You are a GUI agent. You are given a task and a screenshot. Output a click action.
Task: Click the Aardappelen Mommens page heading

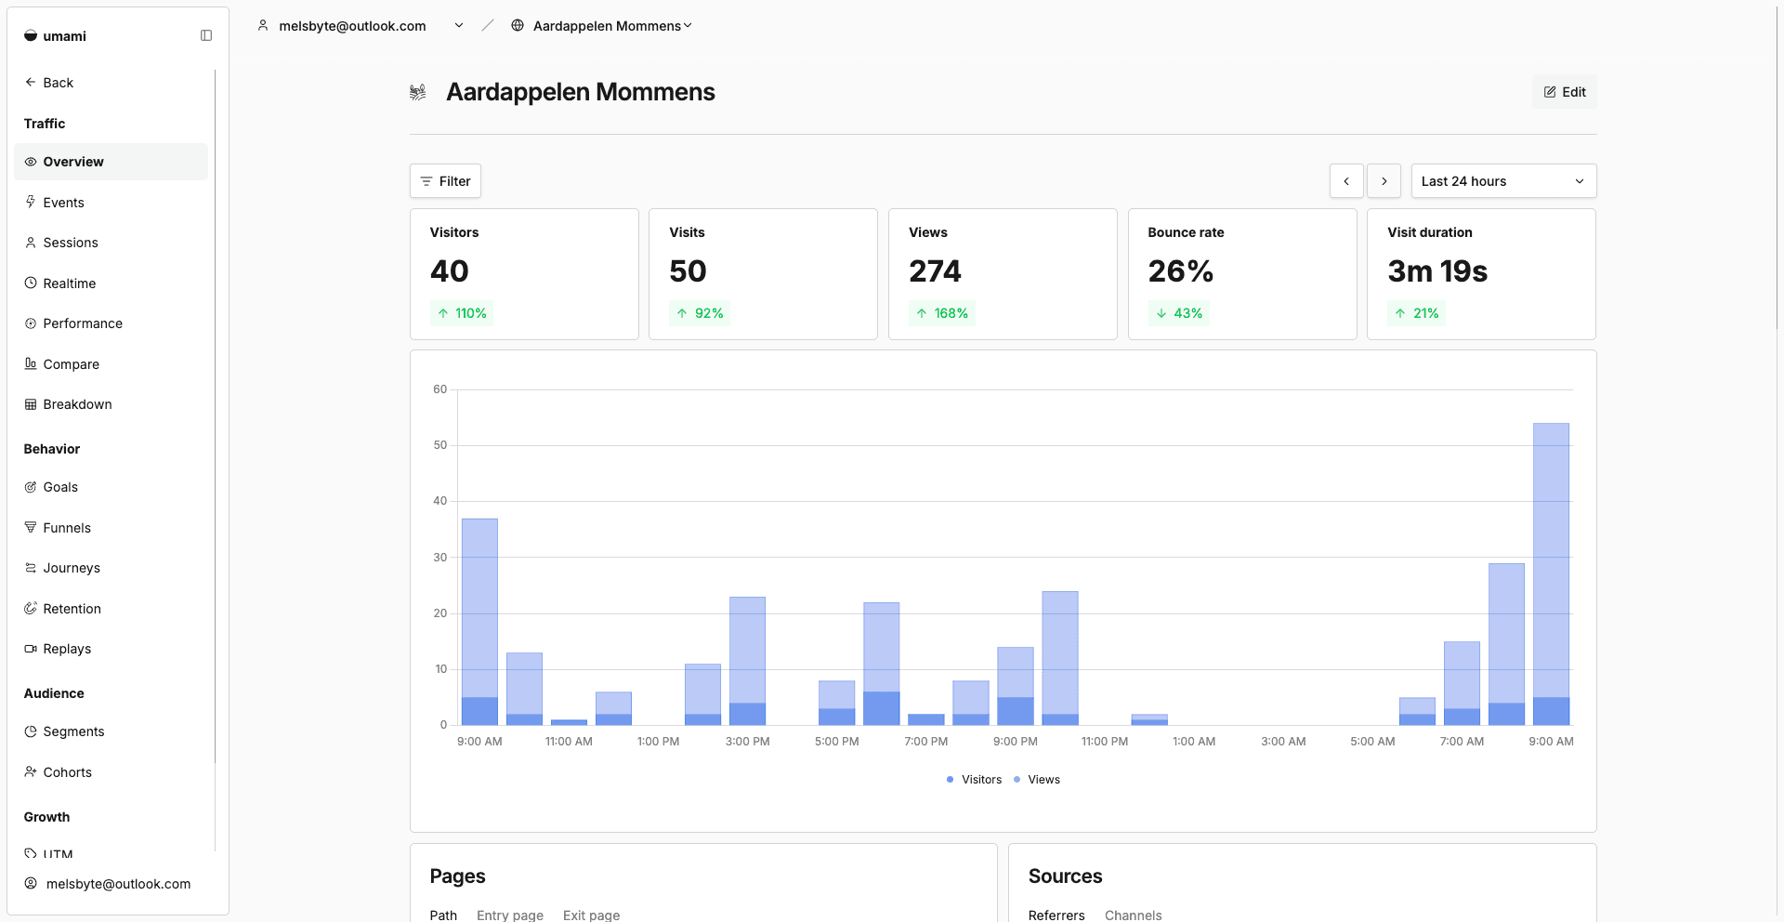pyautogui.click(x=581, y=92)
